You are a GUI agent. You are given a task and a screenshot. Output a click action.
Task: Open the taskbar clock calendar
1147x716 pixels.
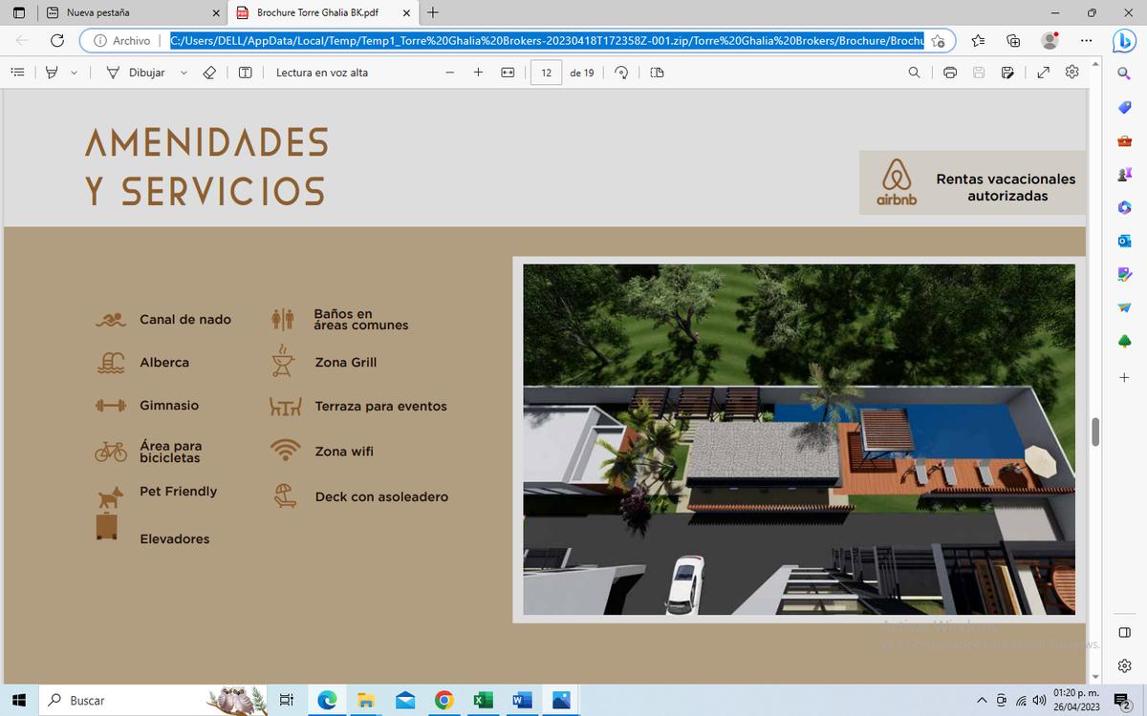tap(1076, 700)
